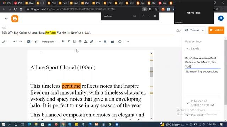Open the weather widget on taskbar
227x127 pixels.
click(172, 125)
